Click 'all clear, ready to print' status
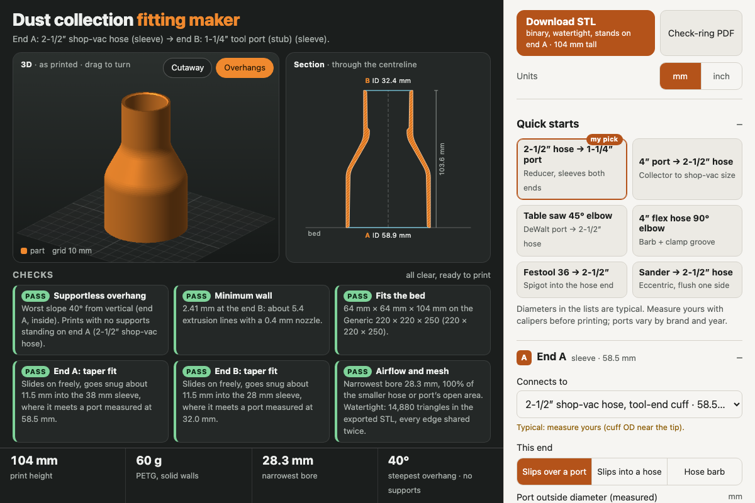 click(448, 275)
